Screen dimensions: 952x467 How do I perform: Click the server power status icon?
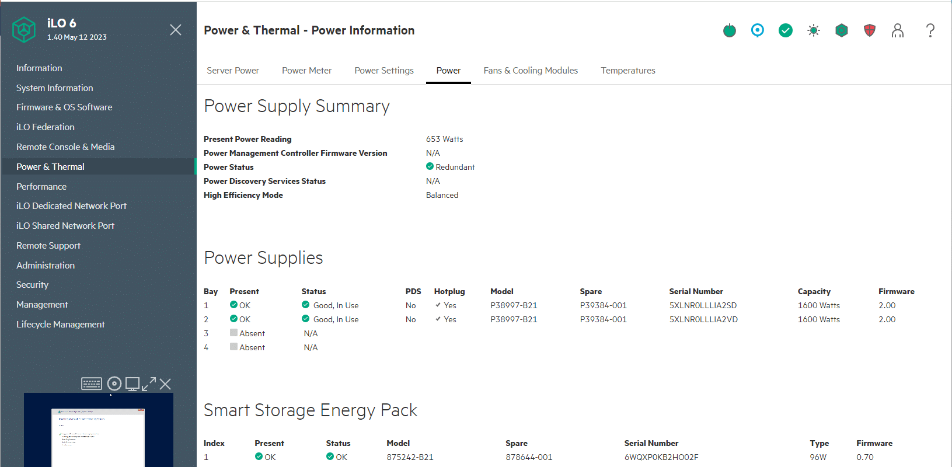point(730,30)
